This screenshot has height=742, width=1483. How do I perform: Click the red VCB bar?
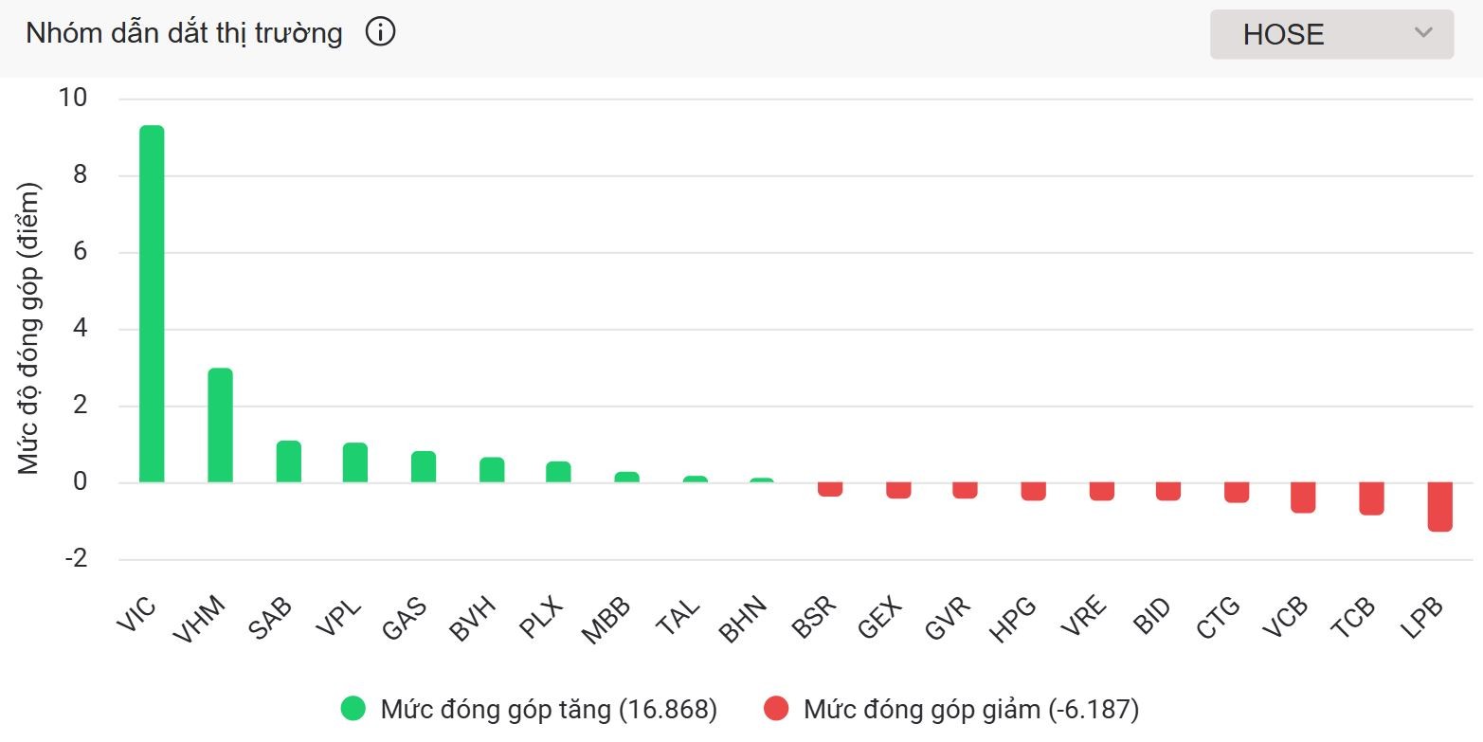(1303, 498)
